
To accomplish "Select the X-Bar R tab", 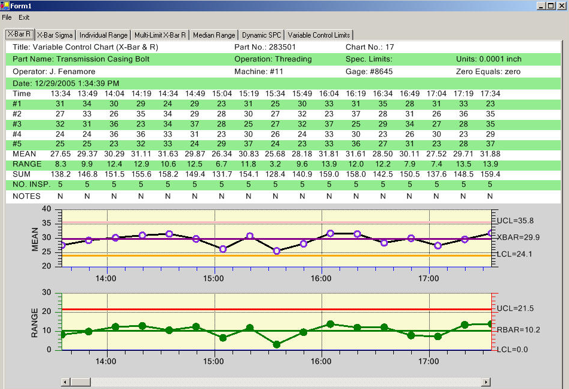I will (20, 35).
